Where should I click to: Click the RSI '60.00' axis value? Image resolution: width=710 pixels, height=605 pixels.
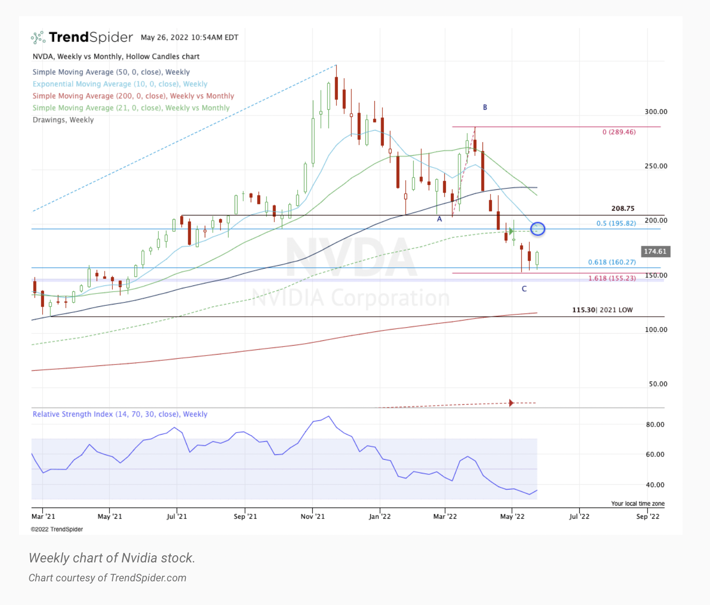click(655, 454)
